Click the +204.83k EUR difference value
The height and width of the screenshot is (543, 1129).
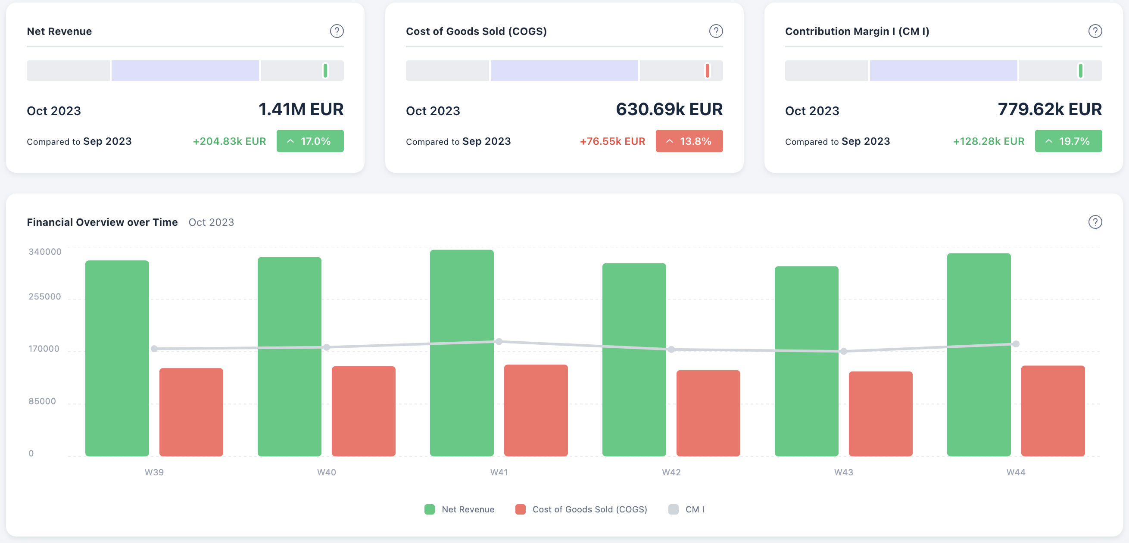(229, 141)
